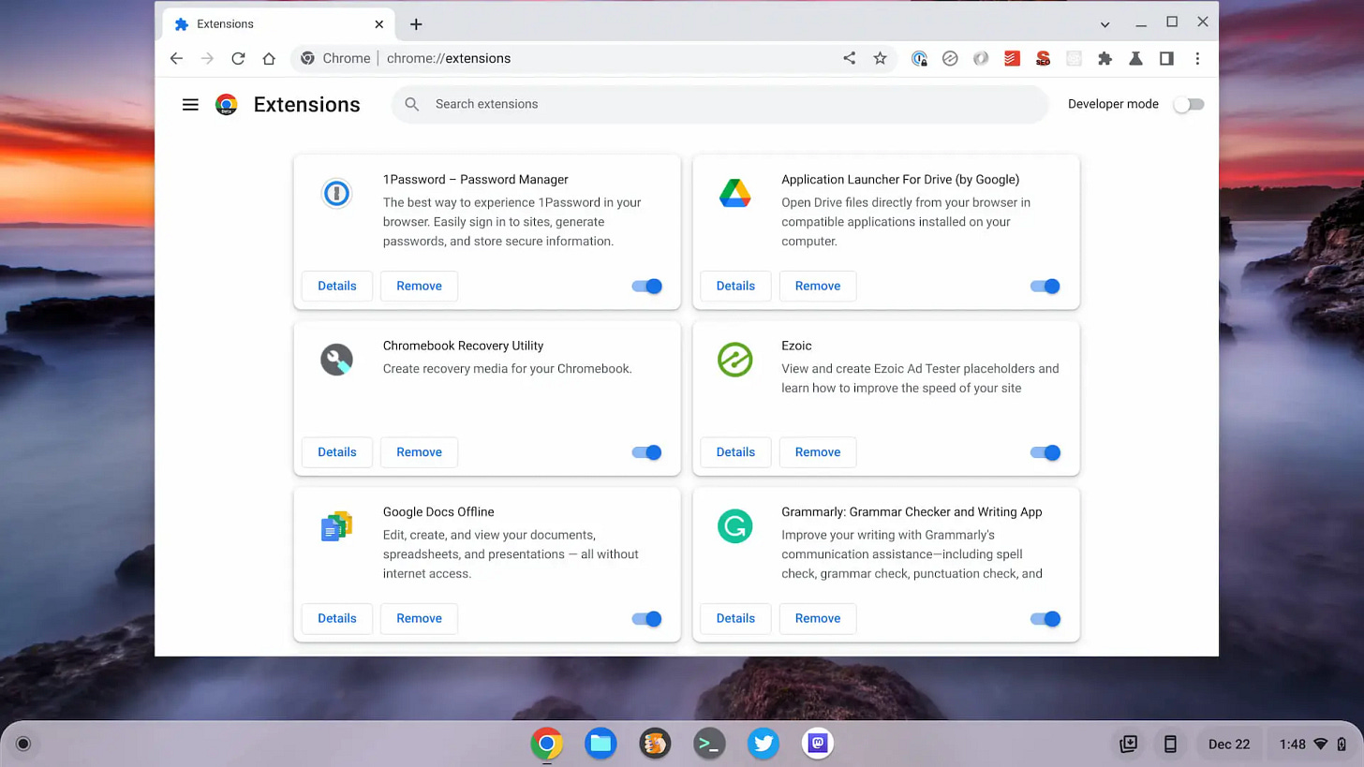The height and width of the screenshot is (767, 1364).
Task: Open Details for Application Launcher For Drive
Action: 735,286
